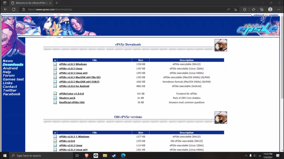Open Edge settings and more menu
Viewport: 284px width, 159px height.
pyautogui.click(x=279, y=9)
